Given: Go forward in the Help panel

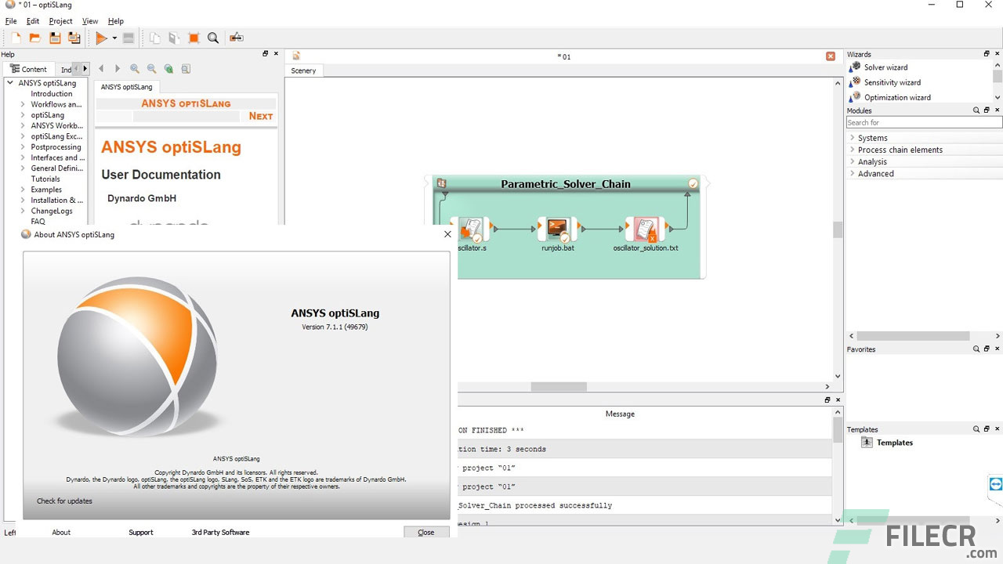Looking at the screenshot, I should pyautogui.click(x=118, y=69).
